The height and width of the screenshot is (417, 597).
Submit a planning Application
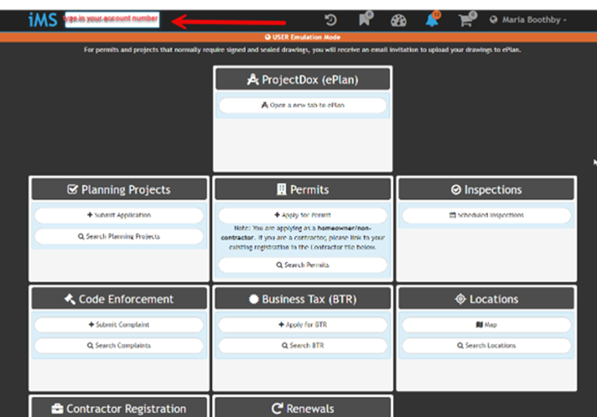(119, 215)
